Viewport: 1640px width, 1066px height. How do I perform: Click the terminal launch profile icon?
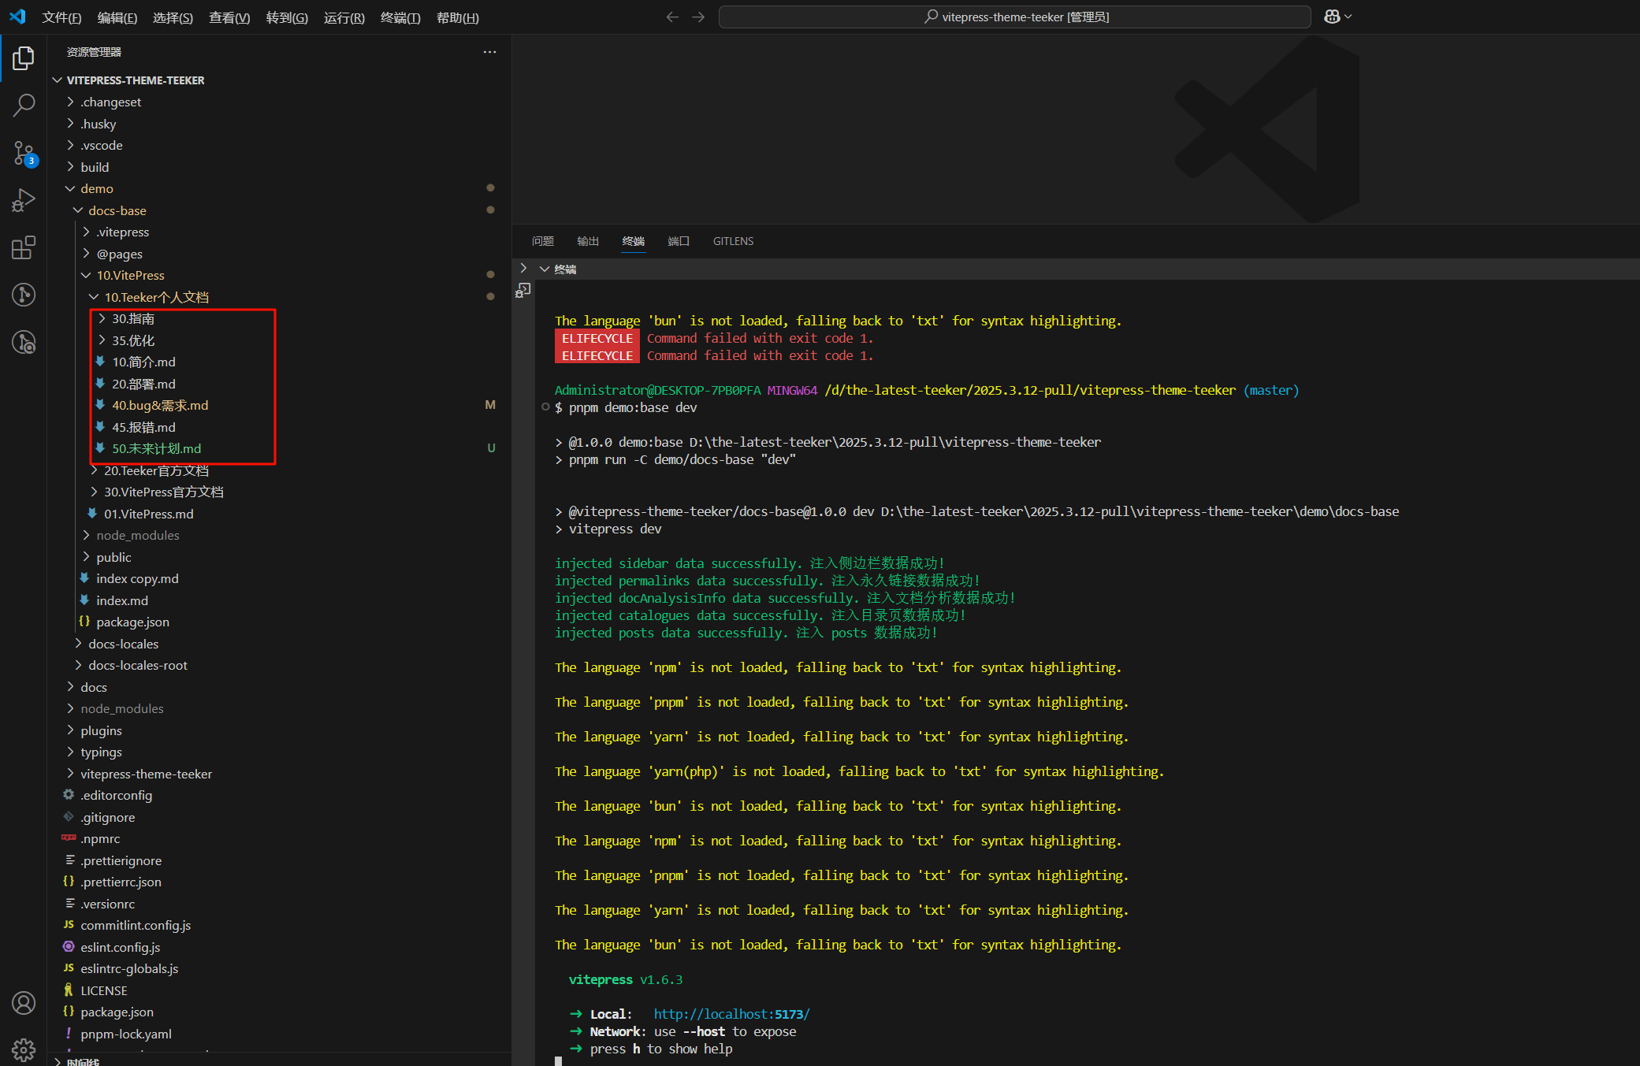(x=523, y=291)
